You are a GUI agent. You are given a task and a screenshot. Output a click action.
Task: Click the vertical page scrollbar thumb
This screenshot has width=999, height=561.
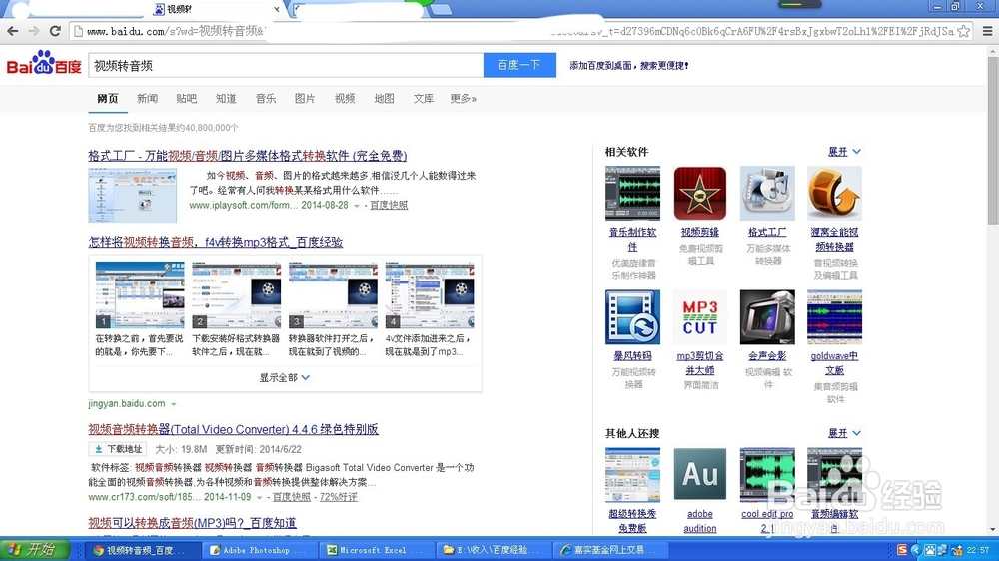pos(993,140)
